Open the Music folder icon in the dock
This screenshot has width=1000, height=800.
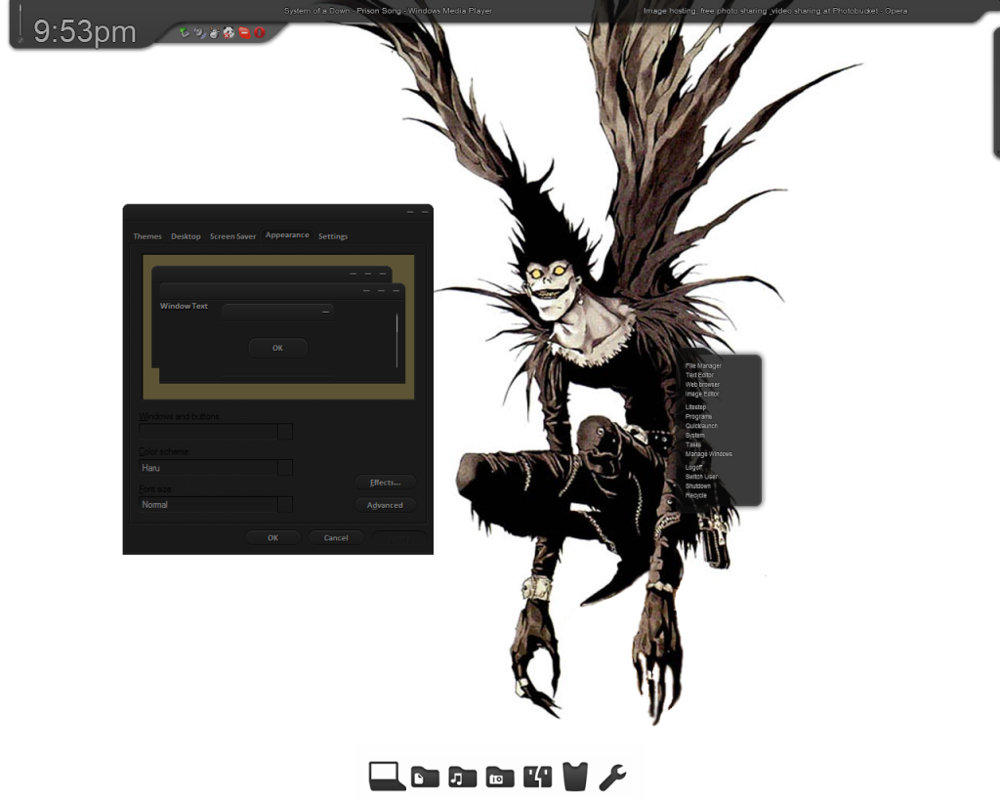(x=461, y=776)
